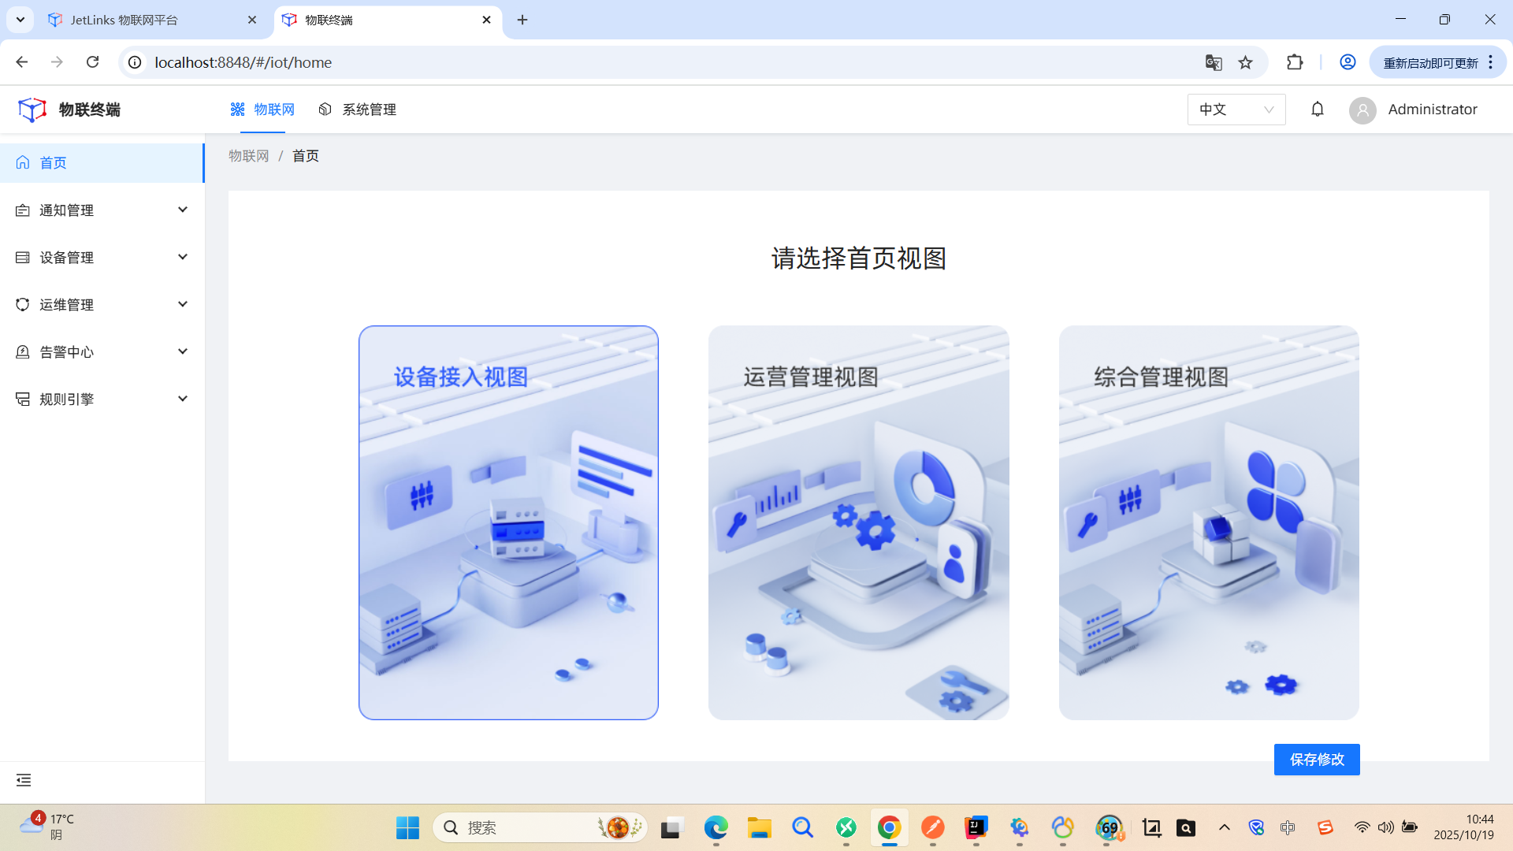Click the 保存修改 save button
Image resolution: width=1513 pixels, height=851 pixels.
[x=1316, y=760]
